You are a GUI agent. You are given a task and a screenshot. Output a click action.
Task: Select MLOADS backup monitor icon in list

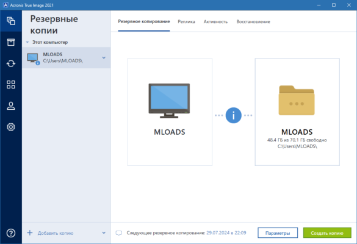pos(33,59)
